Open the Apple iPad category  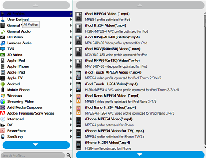(36, 72)
